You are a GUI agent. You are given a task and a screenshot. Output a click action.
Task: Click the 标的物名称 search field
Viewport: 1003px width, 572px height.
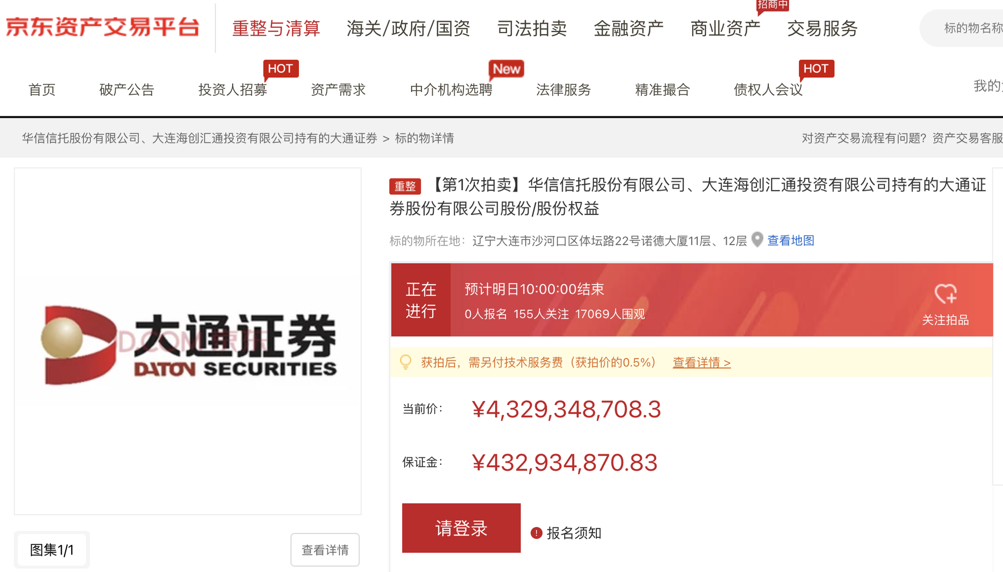[x=961, y=28]
